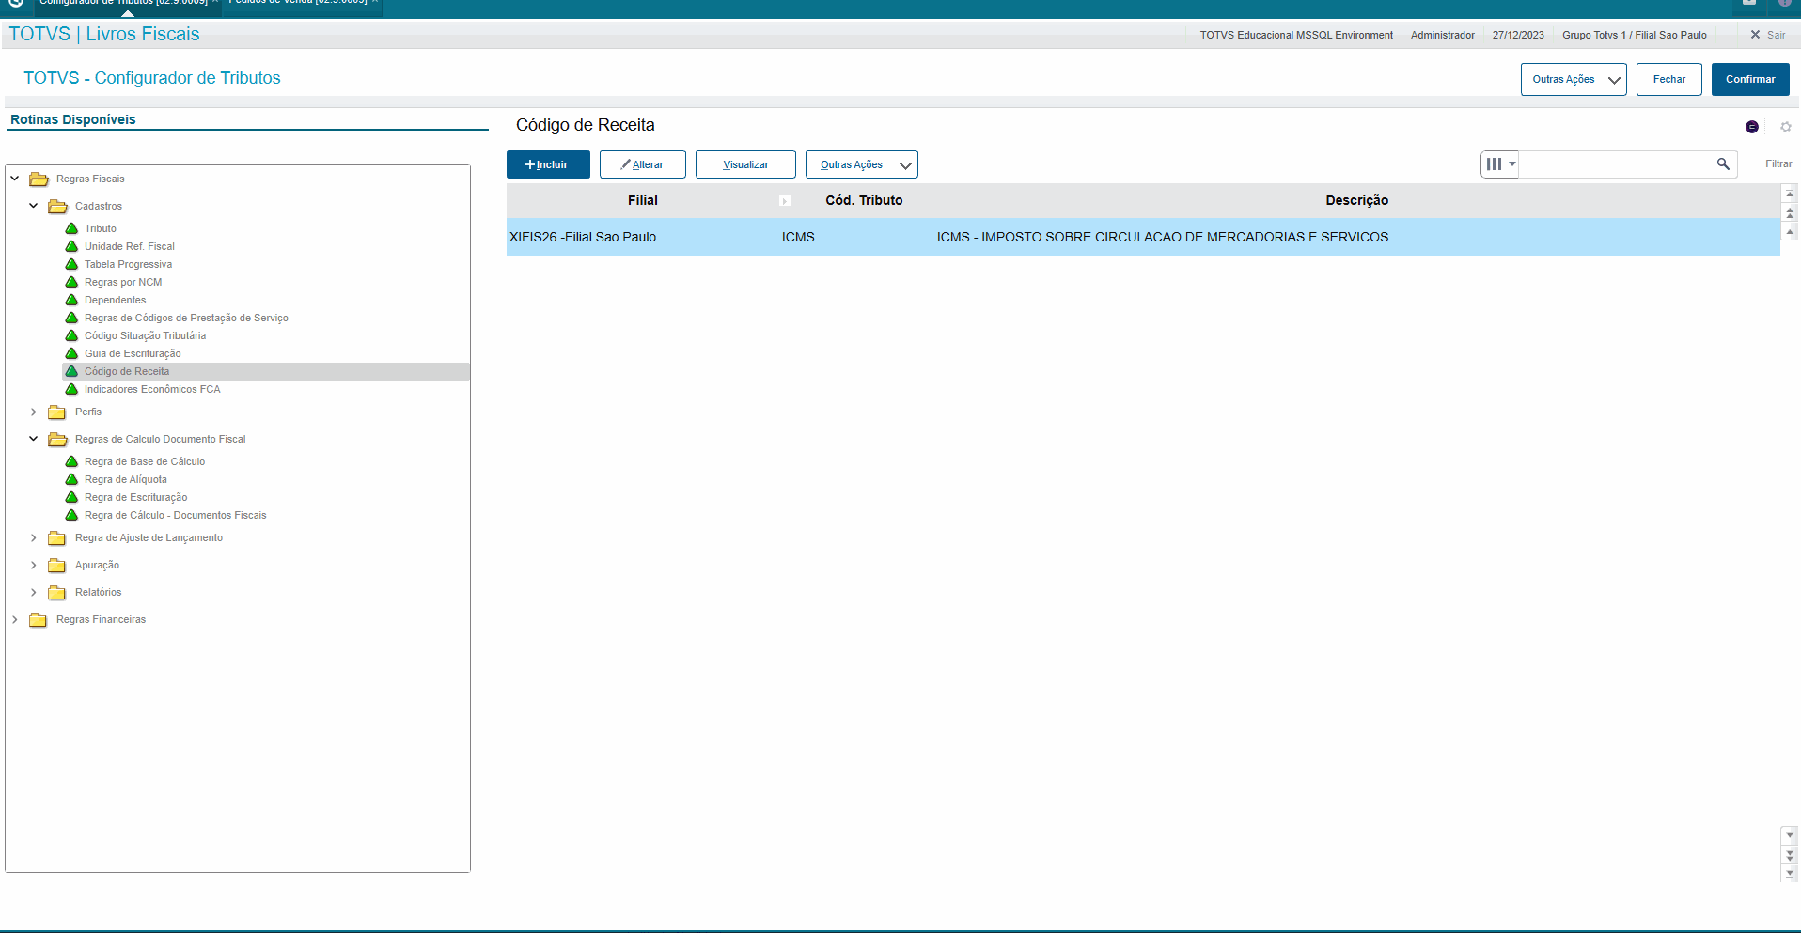Click the magnifying glass search icon
The height and width of the screenshot is (933, 1801).
1723,163
